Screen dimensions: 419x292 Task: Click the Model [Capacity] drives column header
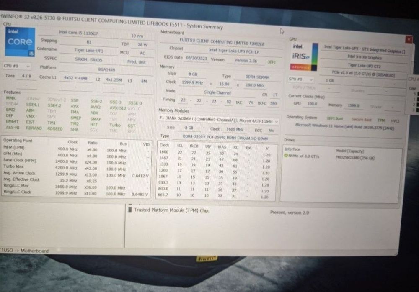pyautogui.click(x=350, y=151)
